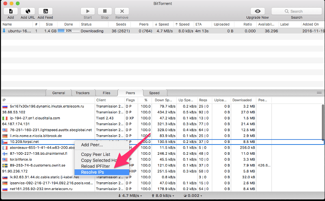Image resolution: width=325 pixels, height=201 pixels.
Task: Click Slovenian flag of lj-kabel.net peer
Action: pyautogui.click(x=5, y=177)
